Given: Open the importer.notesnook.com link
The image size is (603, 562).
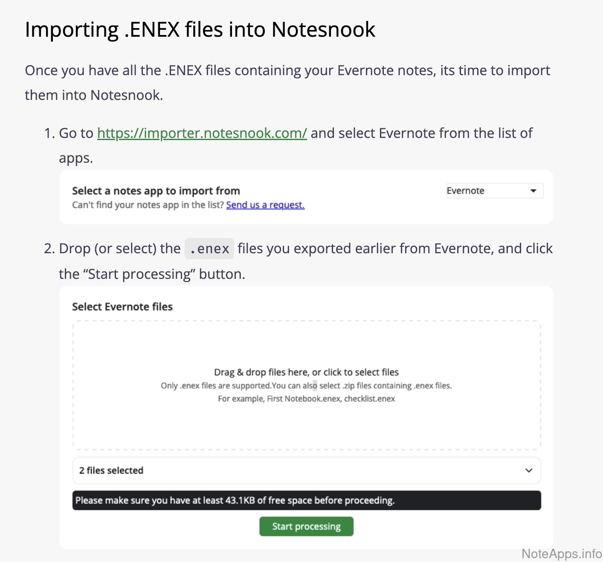Looking at the screenshot, I should point(202,133).
